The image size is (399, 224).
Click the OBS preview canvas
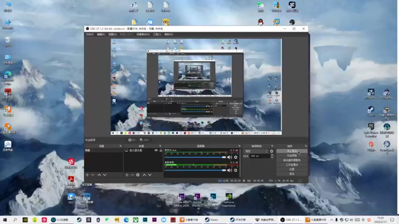196,87
